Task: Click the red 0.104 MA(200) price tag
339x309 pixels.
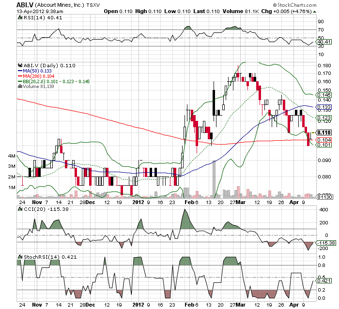Action: pos(324,140)
